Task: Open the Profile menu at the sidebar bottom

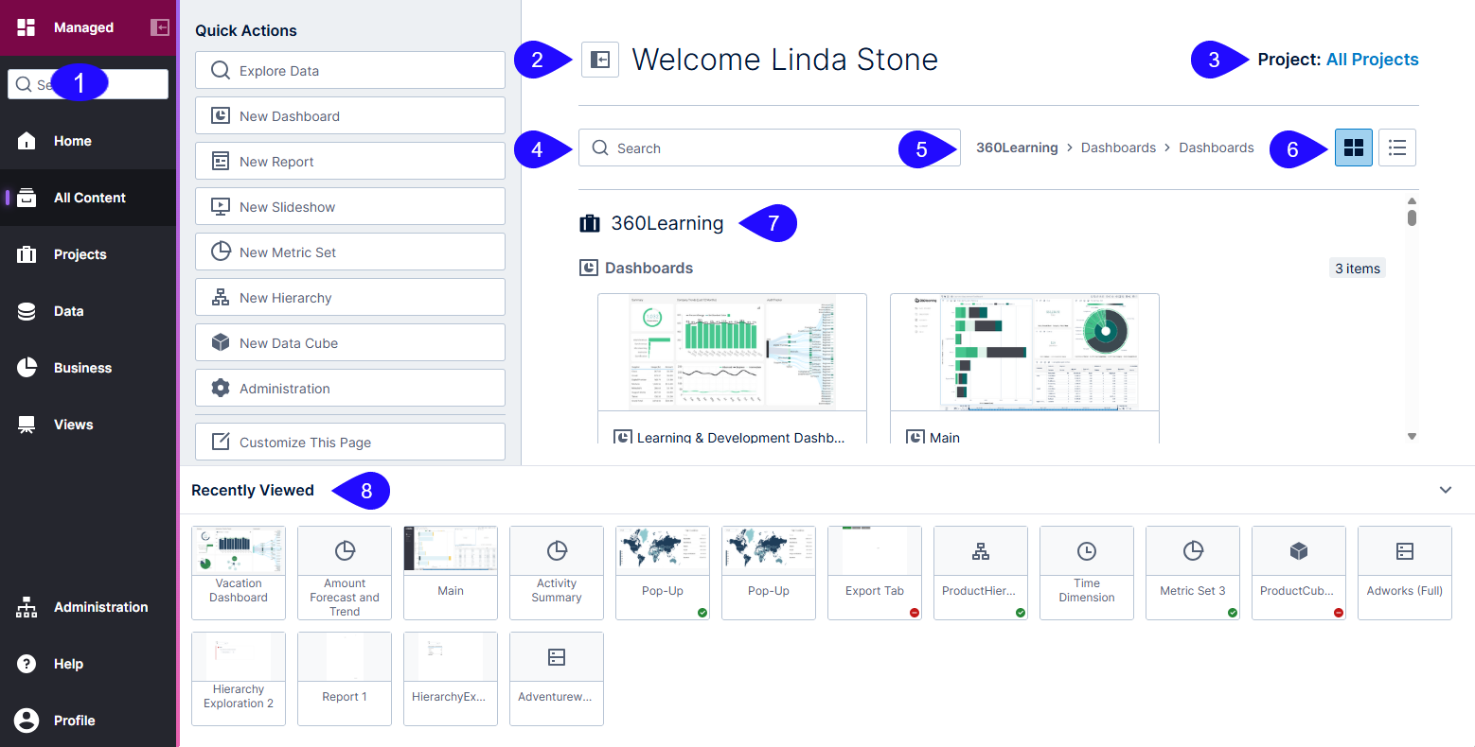Action: 73,720
